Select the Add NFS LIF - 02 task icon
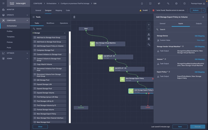The image size is (208, 130). click(x=112, y=69)
